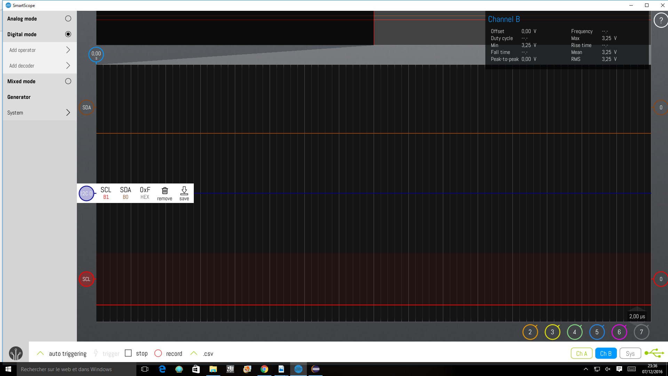Enable digital channel 7 circle
Screen dimensions: 668x376
click(x=642, y=332)
